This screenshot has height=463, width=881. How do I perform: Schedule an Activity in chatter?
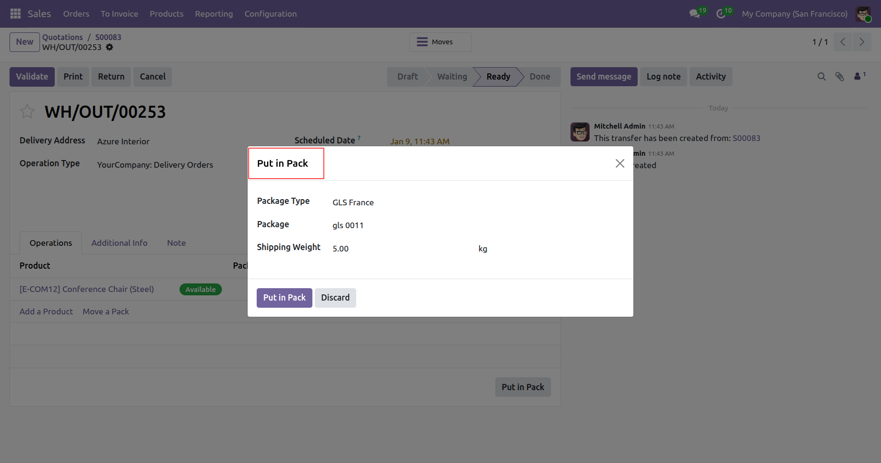click(711, 77)
